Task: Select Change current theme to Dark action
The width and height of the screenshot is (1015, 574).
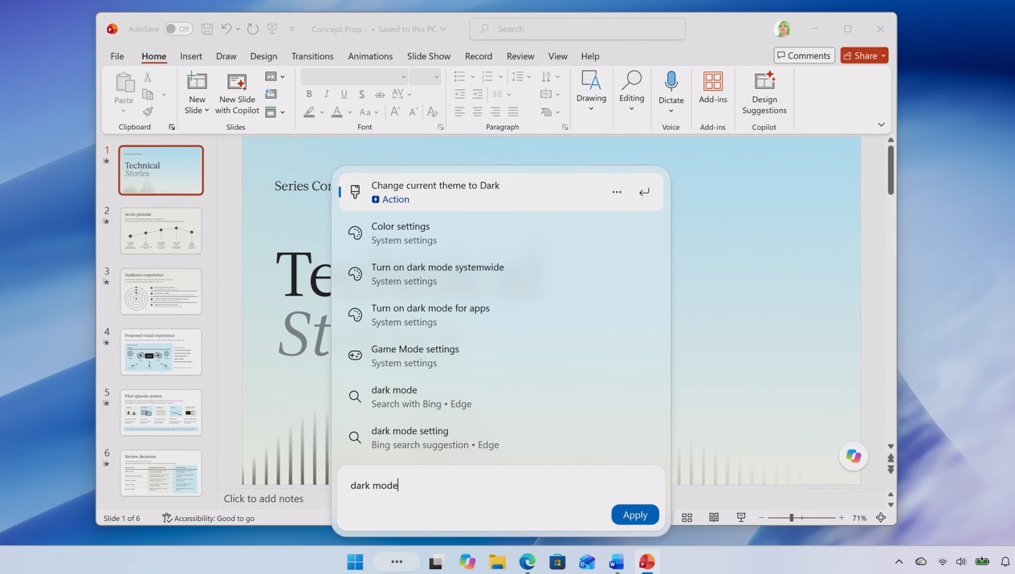Action: [x=501, y=192]
